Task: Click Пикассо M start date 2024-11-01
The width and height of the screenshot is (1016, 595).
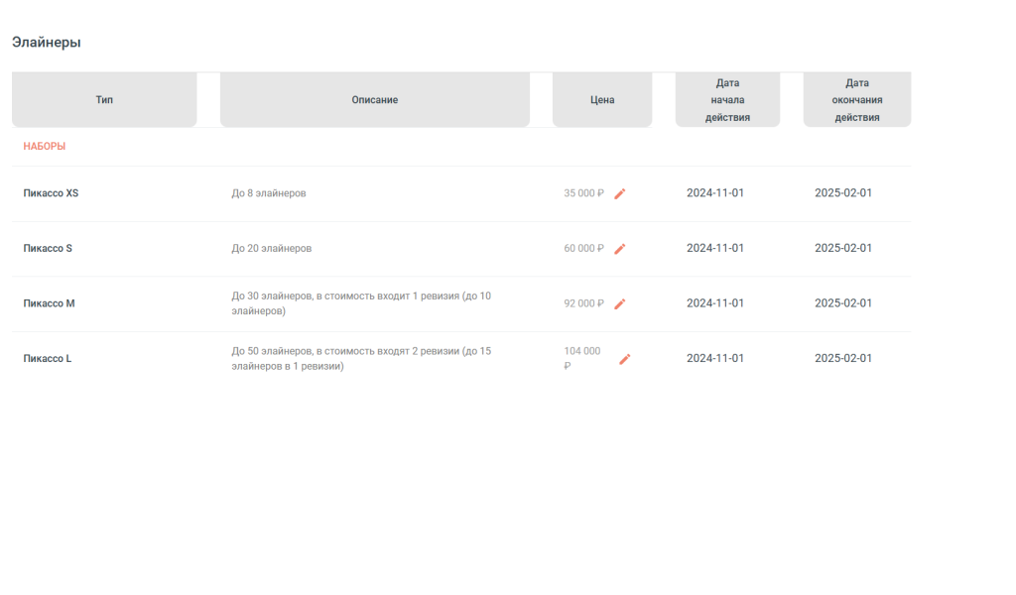Action: [715, 303]
